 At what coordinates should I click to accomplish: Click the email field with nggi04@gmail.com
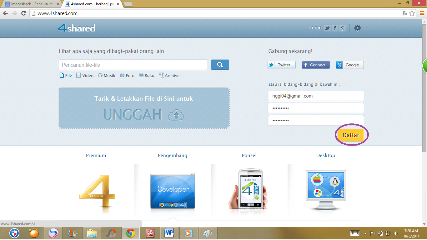click(x=316, y=96)
